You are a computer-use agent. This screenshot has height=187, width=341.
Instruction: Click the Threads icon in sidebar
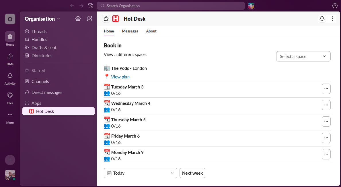click(39, 31)
